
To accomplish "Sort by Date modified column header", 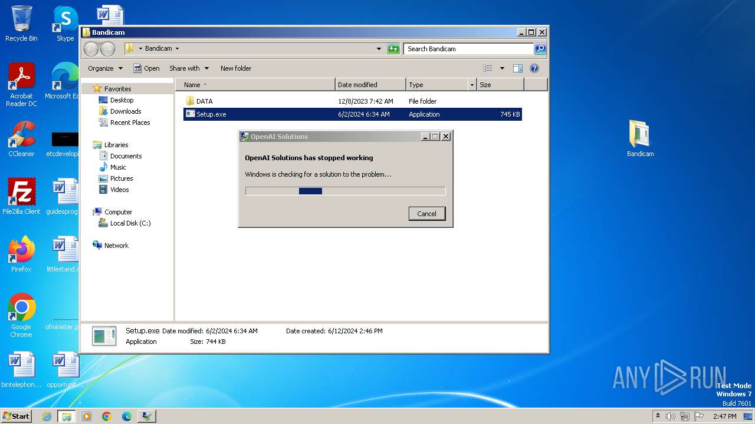I will [x=370, y=85].
